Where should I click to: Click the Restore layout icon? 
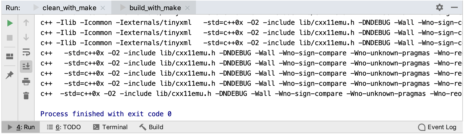[x=10, y=57]
